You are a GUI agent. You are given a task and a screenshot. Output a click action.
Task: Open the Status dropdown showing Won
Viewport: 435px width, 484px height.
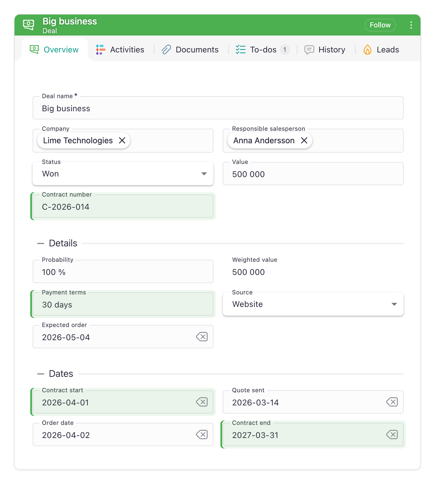coord(123,174)
